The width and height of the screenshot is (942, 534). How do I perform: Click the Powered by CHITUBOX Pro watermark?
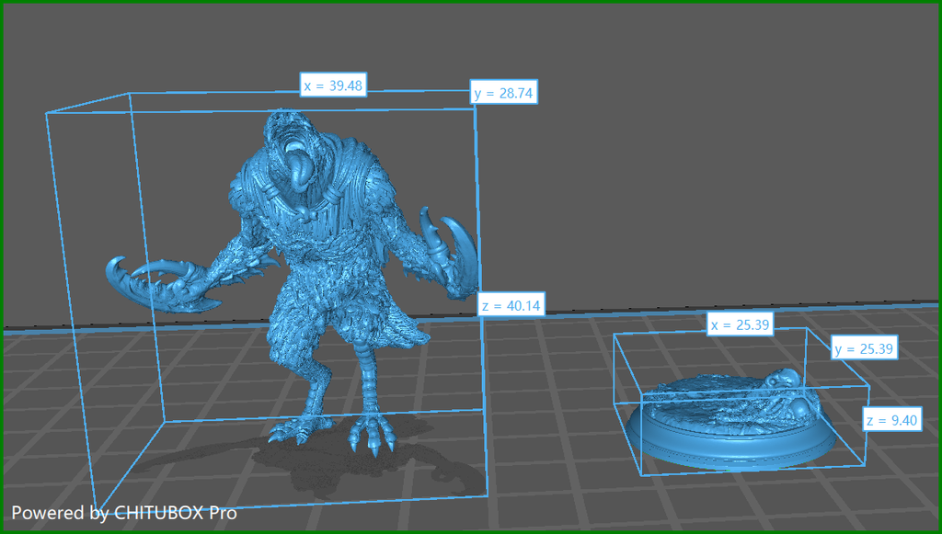[x=124, y=513]
